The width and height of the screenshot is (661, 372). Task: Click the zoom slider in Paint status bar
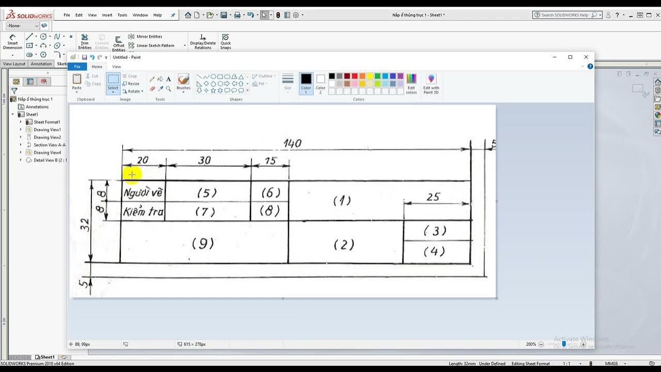point(564,344)
